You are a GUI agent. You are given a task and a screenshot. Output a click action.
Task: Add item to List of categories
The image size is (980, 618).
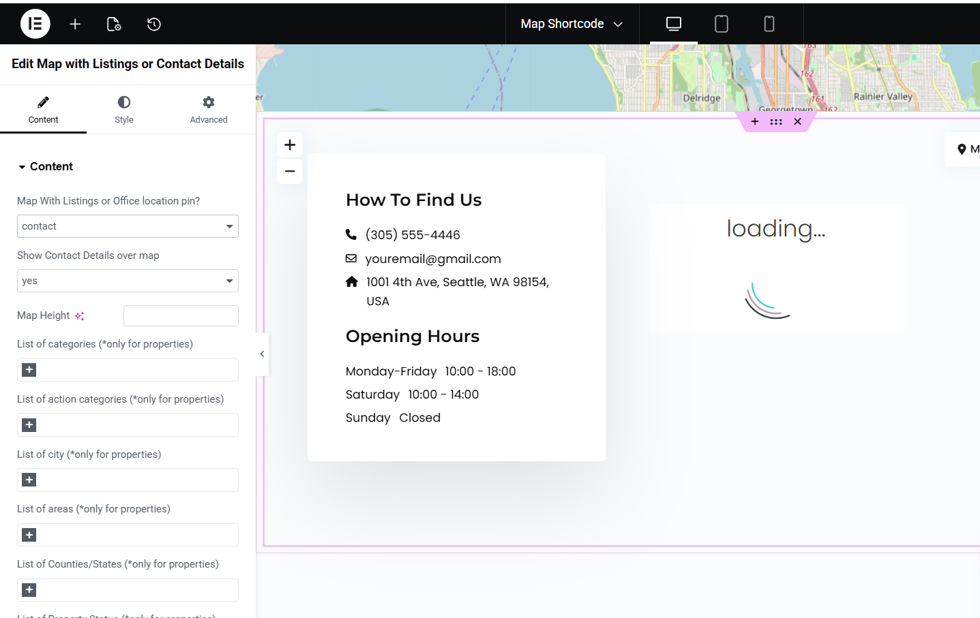point(29,370)
